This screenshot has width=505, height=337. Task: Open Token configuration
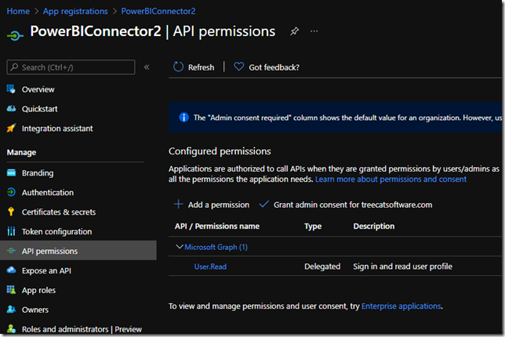click(56, 232)
